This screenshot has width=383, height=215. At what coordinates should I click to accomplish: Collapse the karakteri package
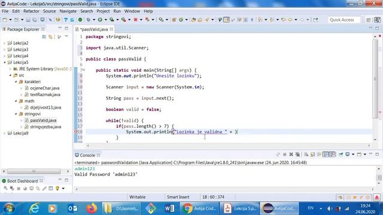coord(16,82)
